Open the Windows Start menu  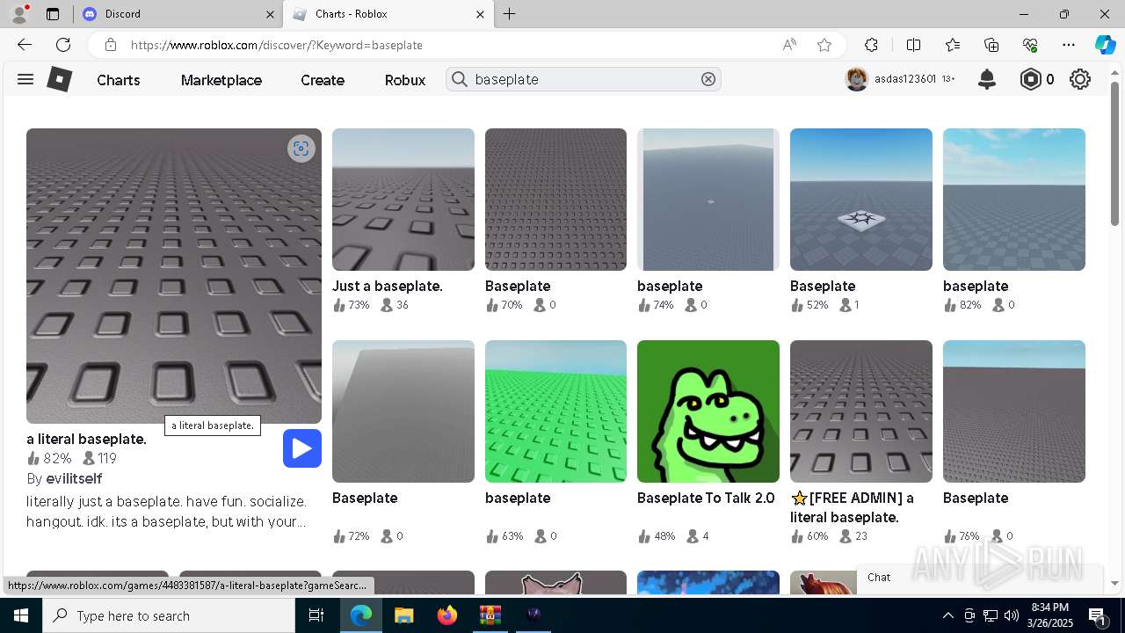pos(21,615)
